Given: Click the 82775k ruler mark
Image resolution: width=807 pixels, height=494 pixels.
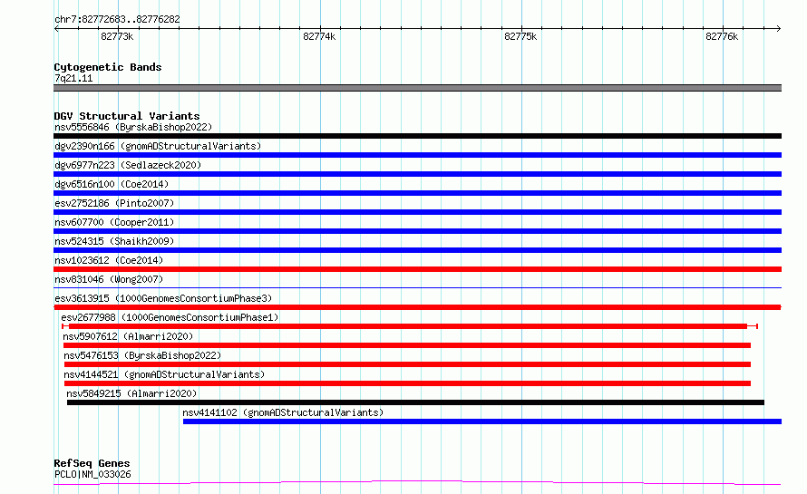Looking at the screenshot, I should click(x=520, y=36).
